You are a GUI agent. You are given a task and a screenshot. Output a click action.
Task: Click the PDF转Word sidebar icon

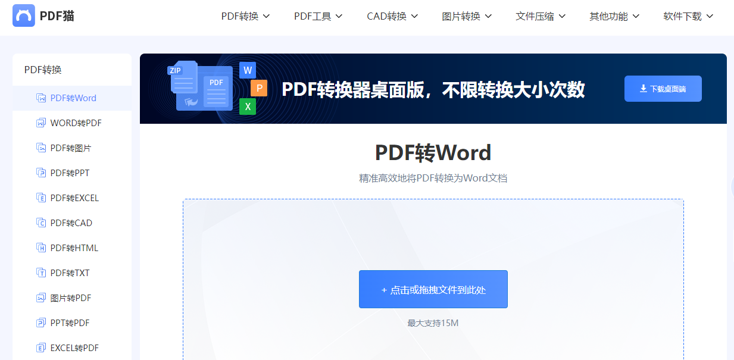(41, 98)
